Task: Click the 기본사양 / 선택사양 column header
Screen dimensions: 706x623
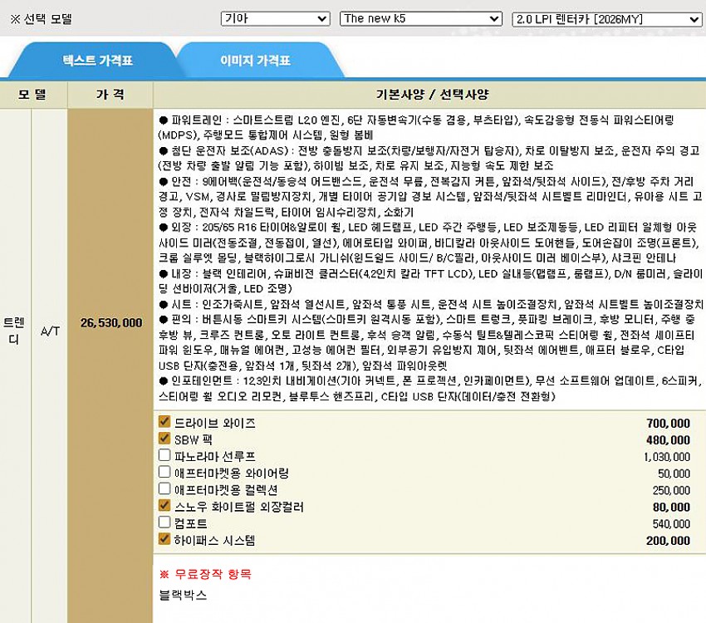Action: pyautogui.click(x=429, y=94)
